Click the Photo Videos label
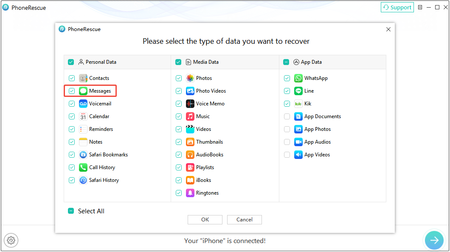Viewport: 450px width, 252px height. [x=211, y=91]
